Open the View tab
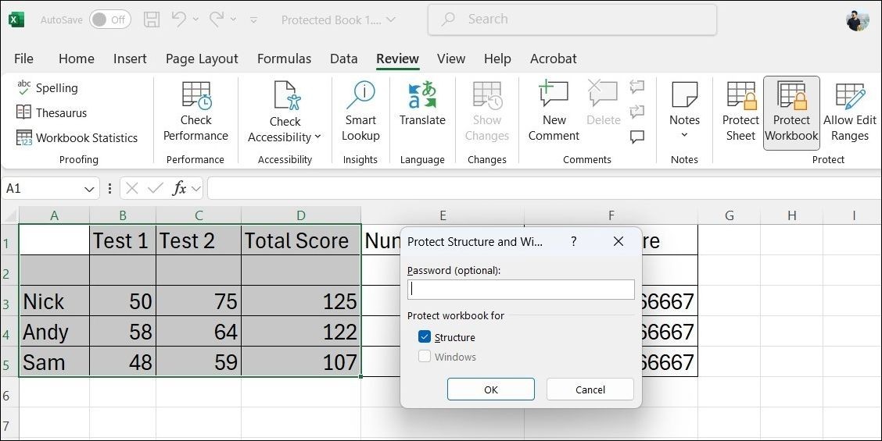The height and width of the screenshot is (441, 882). coord(451,59)
